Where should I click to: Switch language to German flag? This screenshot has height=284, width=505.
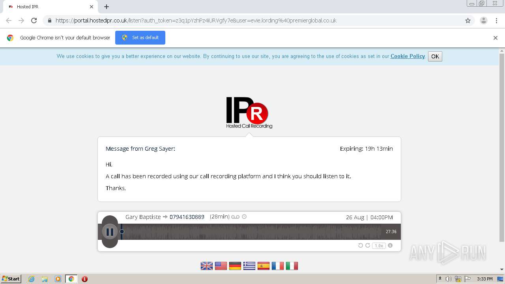235,266
